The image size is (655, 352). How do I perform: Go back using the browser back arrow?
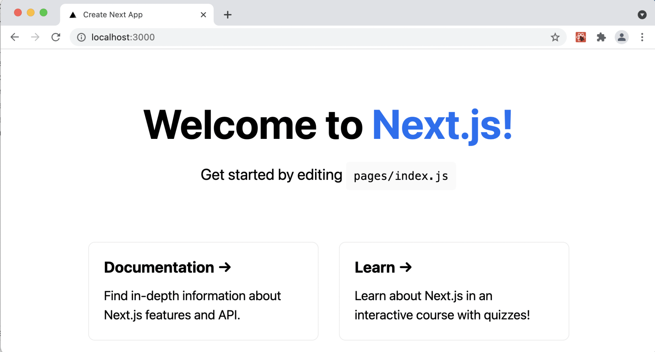click(15, 37)
